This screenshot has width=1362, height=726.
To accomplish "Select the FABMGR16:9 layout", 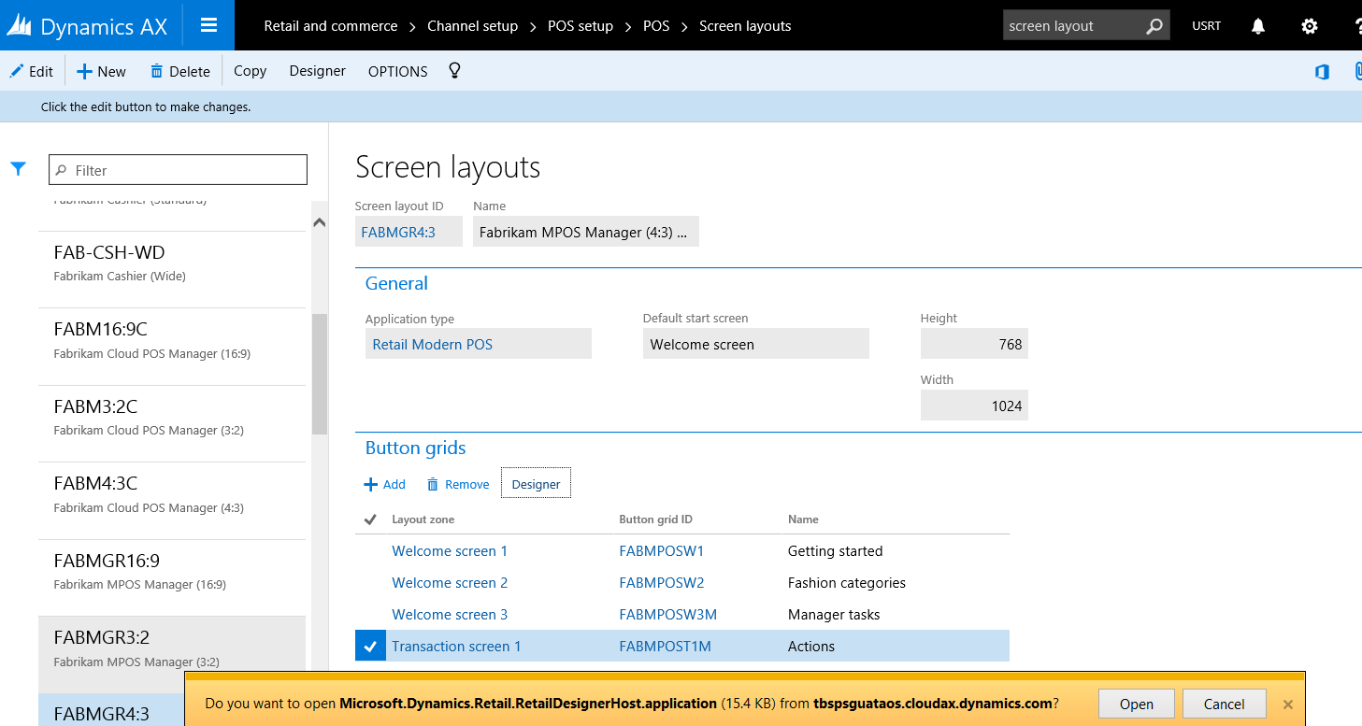I will (172, 578).
